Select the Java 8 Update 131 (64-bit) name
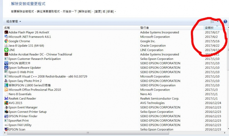This screenshot has width=229, height=136. [26, 46]
